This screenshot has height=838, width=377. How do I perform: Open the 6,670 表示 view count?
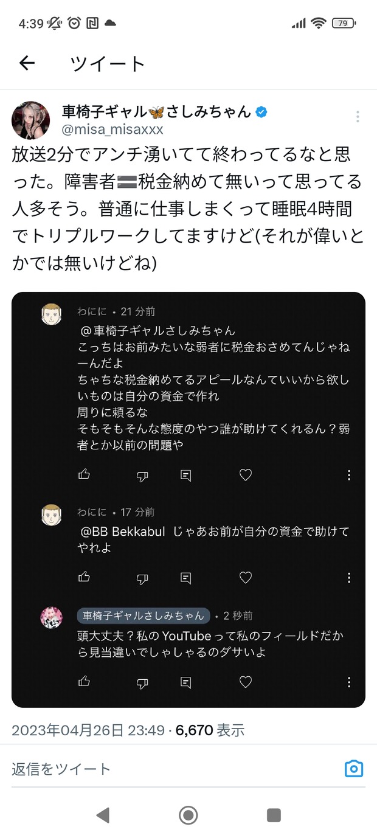coord(210,730)
